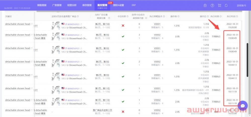Open 库存管理 menu

87,5
